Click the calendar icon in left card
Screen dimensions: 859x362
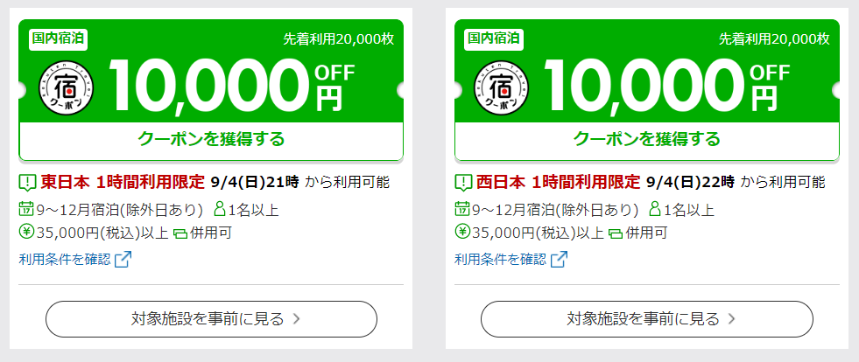click(25, 208)
